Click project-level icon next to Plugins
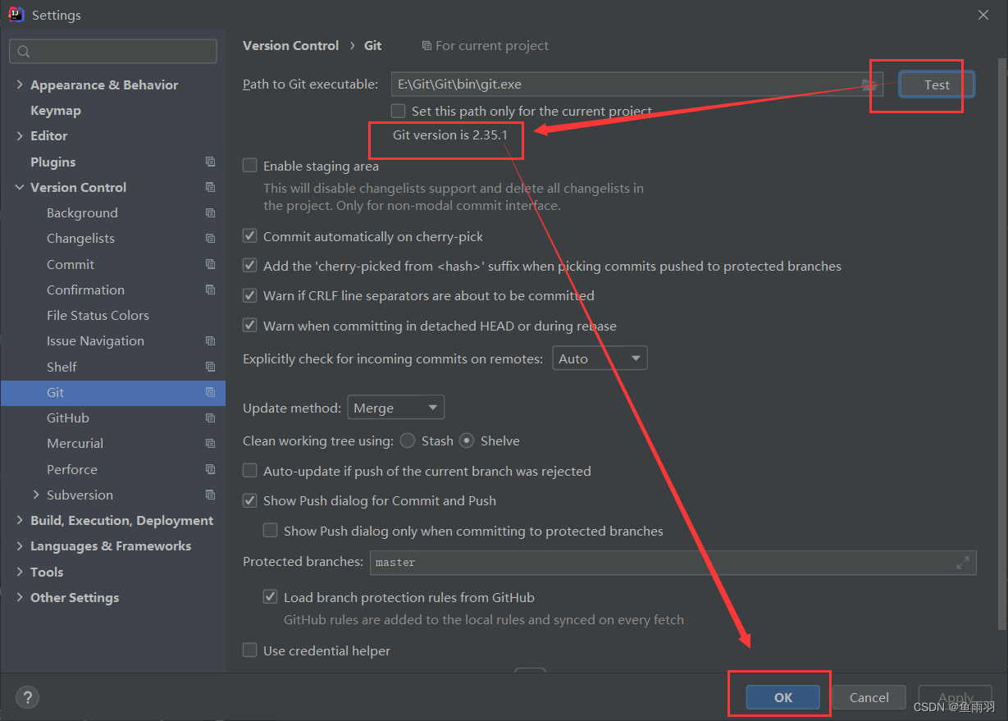Screen dimensions: 1008x721 (211, 162)
